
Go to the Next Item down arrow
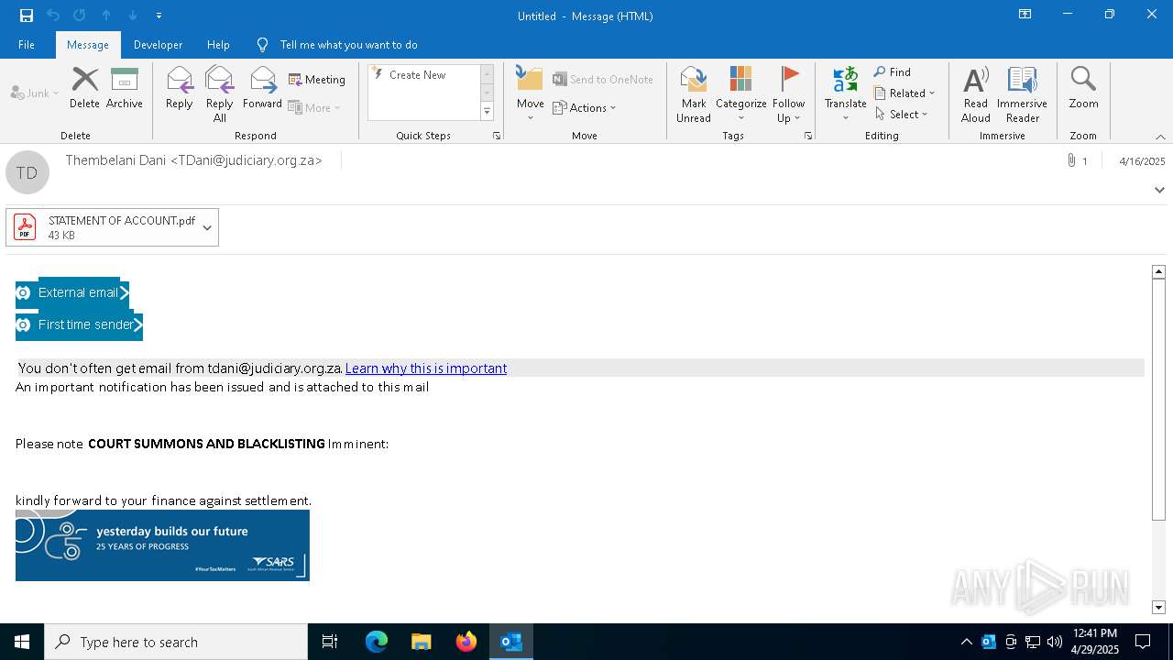coord(133,16)
